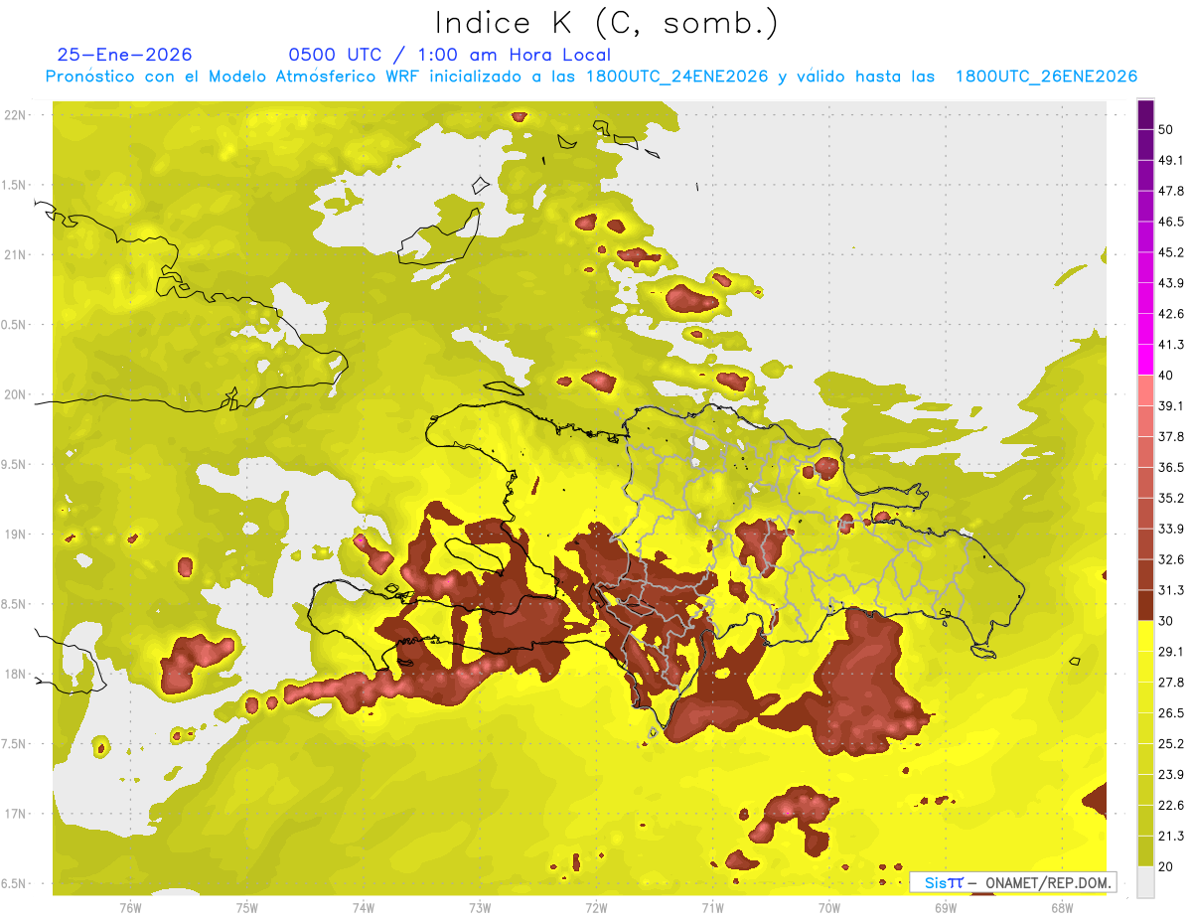Viewport: 1192px width, 921px height.
Task: Click legend value "33.9"
Action: point(1170,529)
